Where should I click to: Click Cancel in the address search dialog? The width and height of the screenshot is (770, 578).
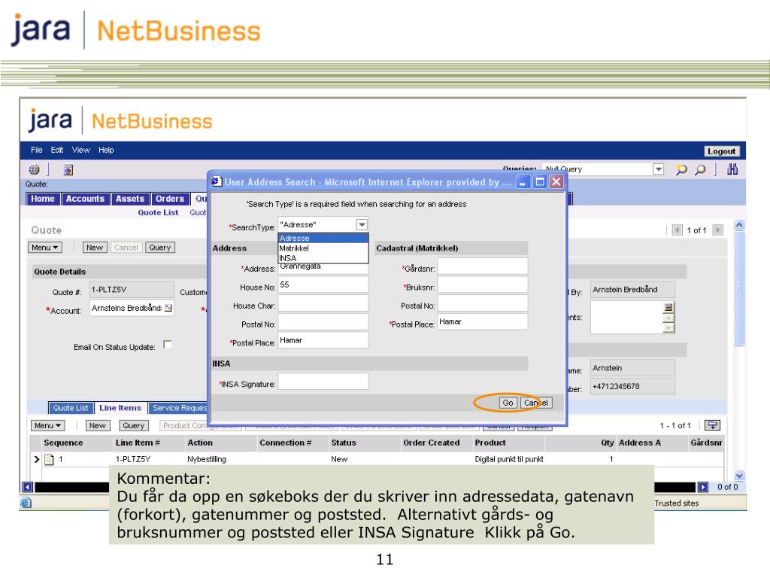(535, 403)
